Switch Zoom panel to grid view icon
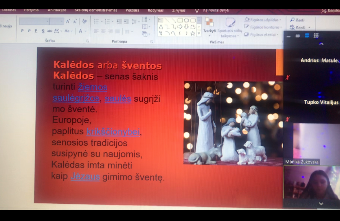 click(x=316, y=36)
